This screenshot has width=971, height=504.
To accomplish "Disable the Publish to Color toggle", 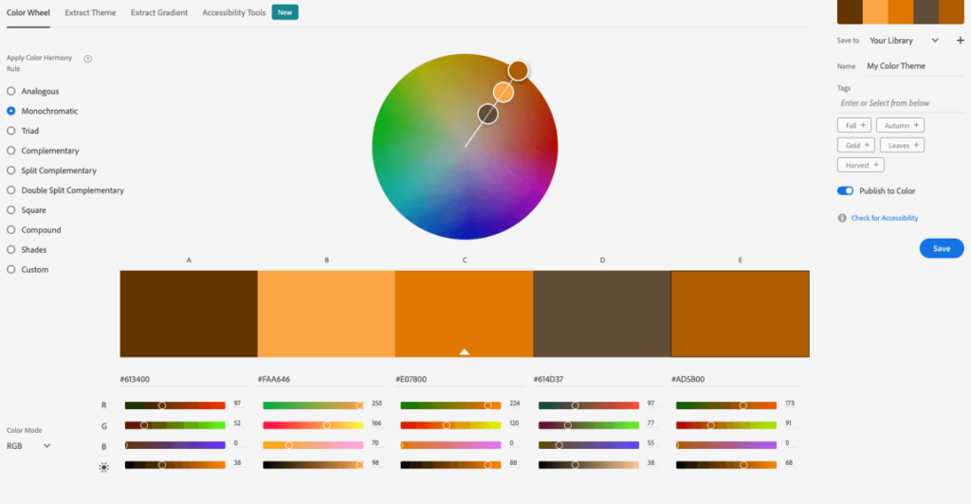I will pyautogui.click(x=845, y=191).
